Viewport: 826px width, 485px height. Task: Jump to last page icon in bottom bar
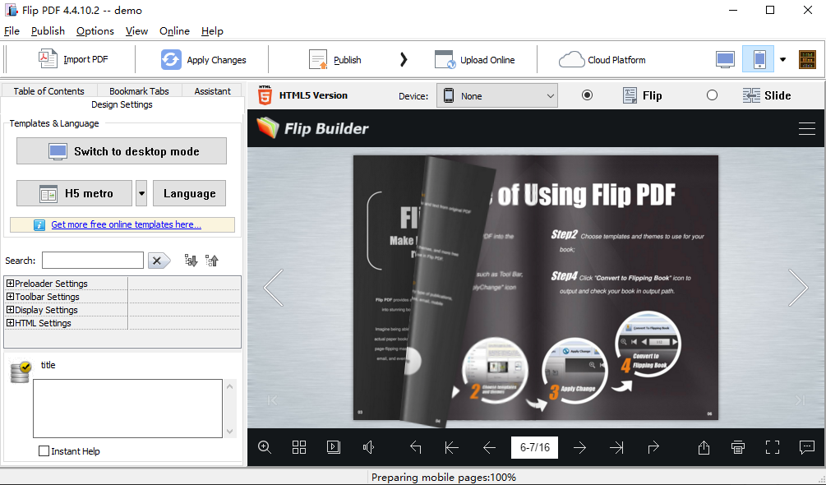pos(616,448)
